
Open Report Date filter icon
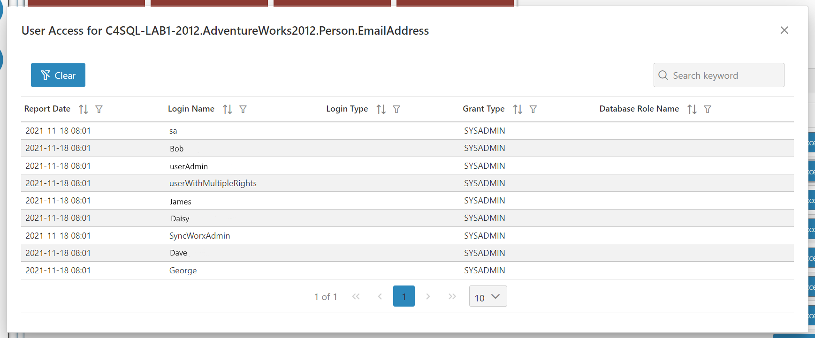tap(99, 109)
